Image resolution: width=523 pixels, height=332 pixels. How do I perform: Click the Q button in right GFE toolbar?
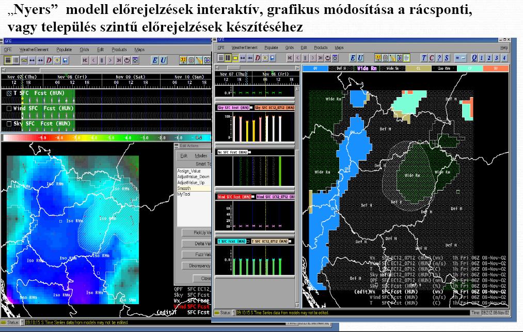pos(474,58)
